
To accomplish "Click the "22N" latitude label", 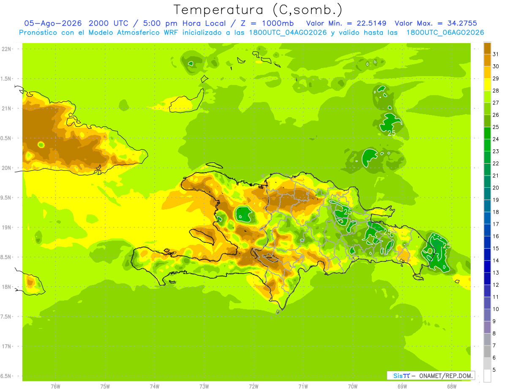I will click(7, 49).
